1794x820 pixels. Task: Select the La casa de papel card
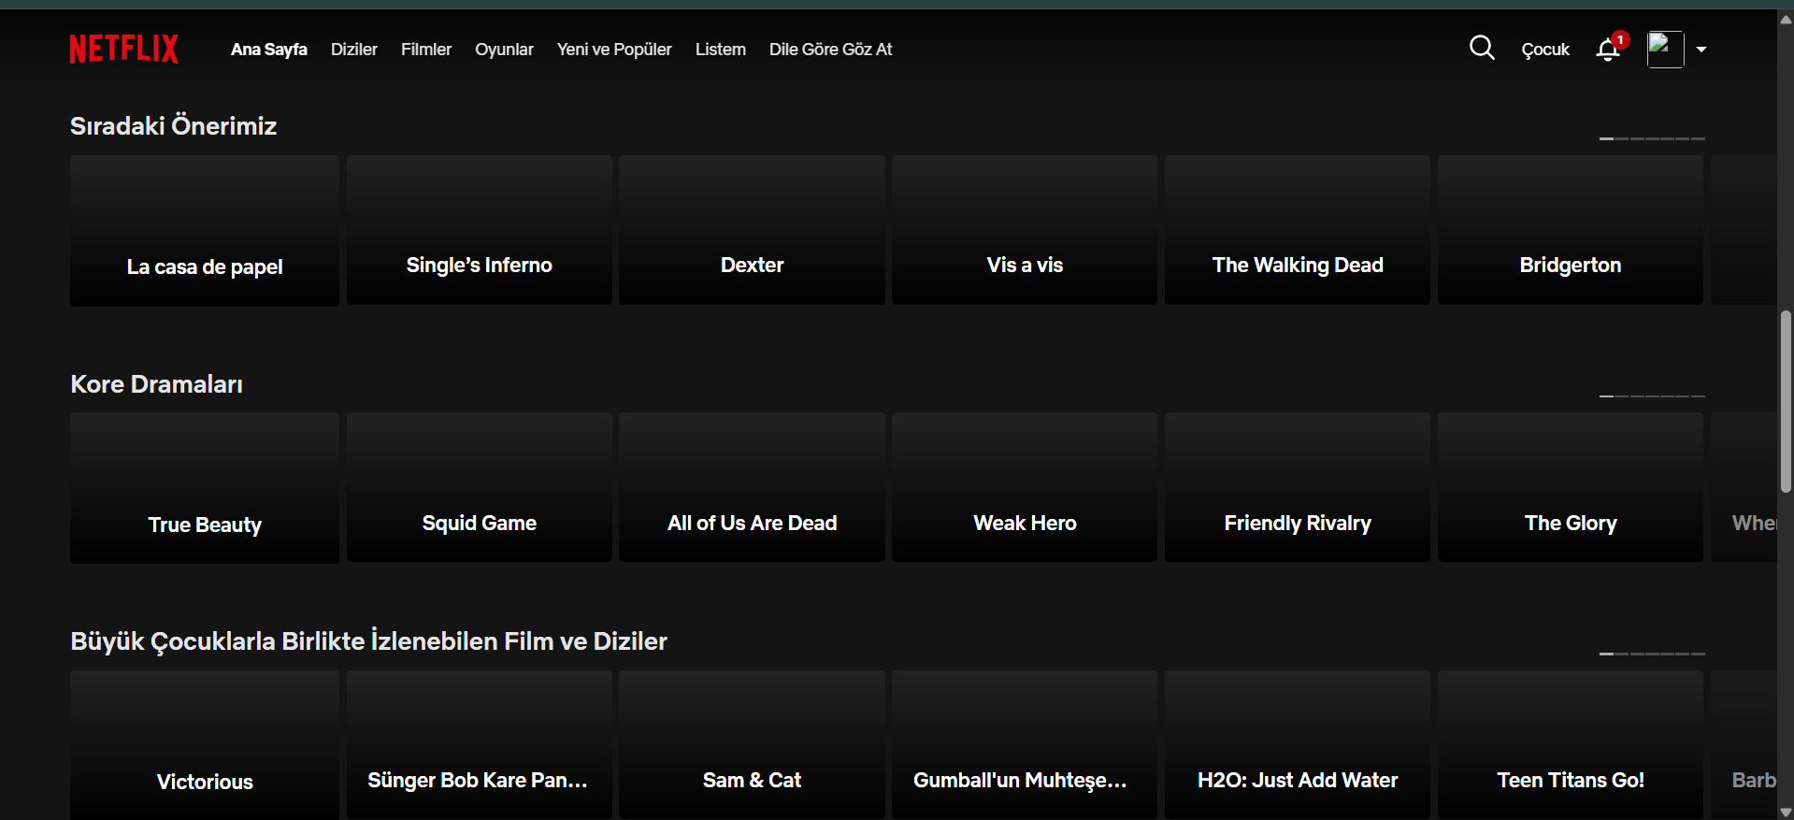point(205,230)
